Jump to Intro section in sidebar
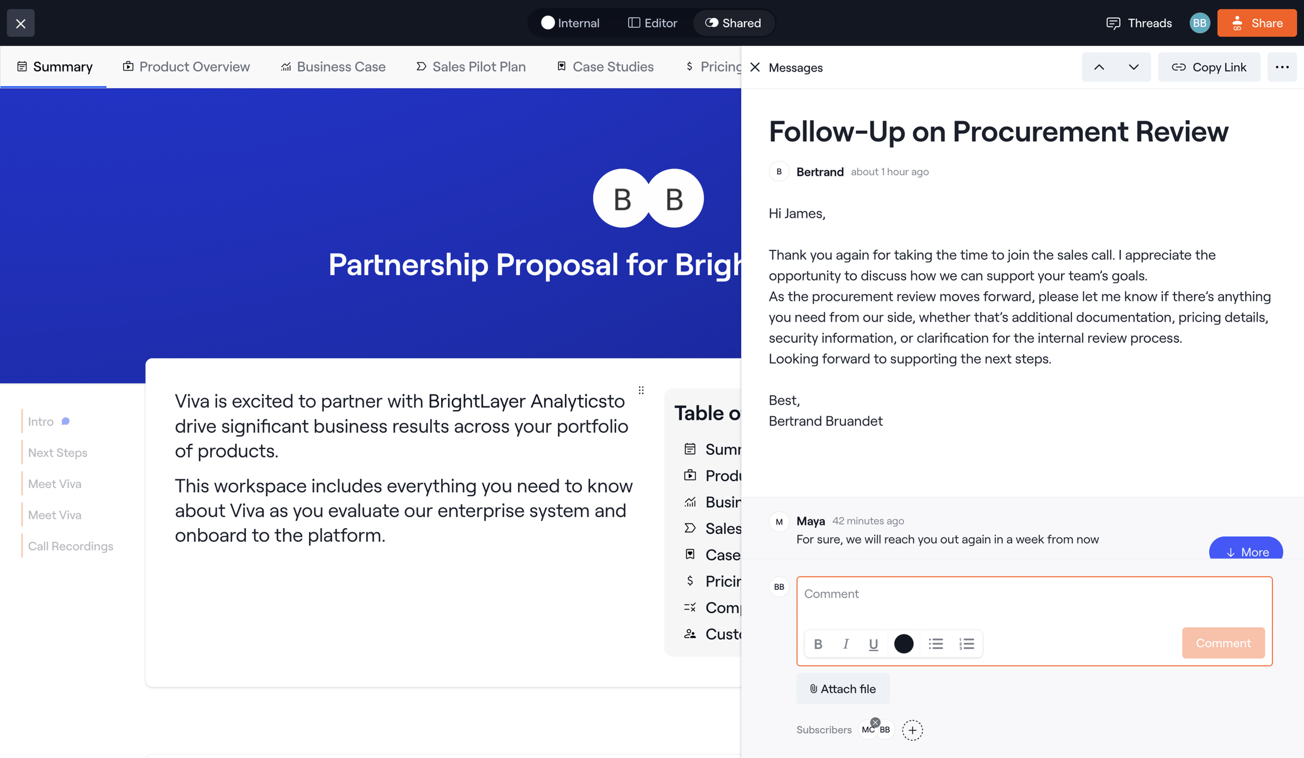This screenshot has height=758, width=1304. (41, 421)
